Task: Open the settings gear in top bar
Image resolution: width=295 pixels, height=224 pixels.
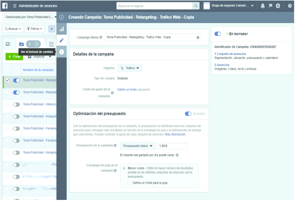Action: [x=278, y=5]
